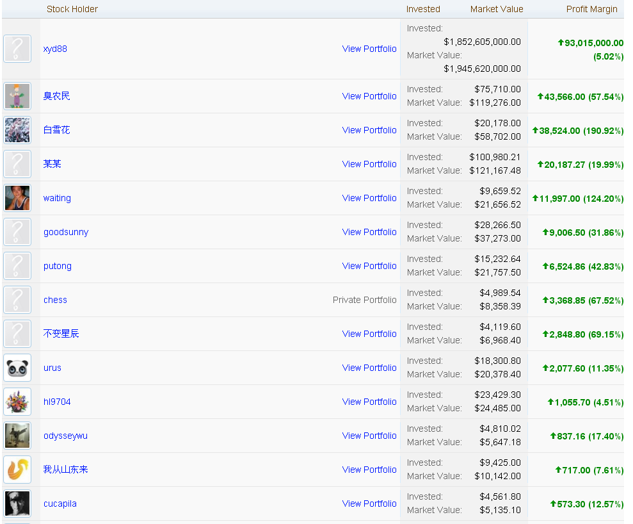Click 臭农民's farmer avatar thumbnail

pyautogui.click(x=17, y=96)
